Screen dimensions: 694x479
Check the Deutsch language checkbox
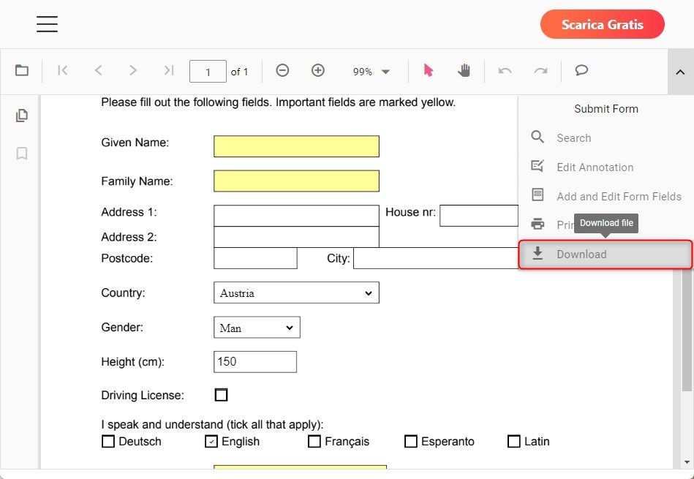click(108, 442)
